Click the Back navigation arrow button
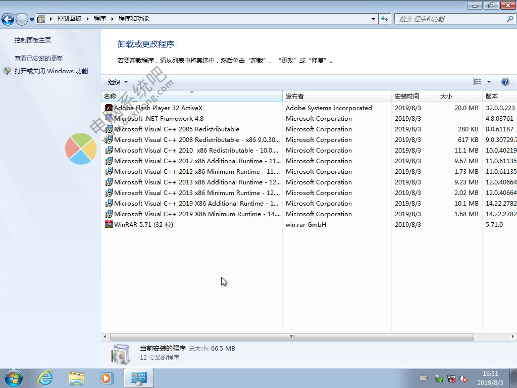The image size is (517, 388). pyautogui.click(x=8, y=19)
